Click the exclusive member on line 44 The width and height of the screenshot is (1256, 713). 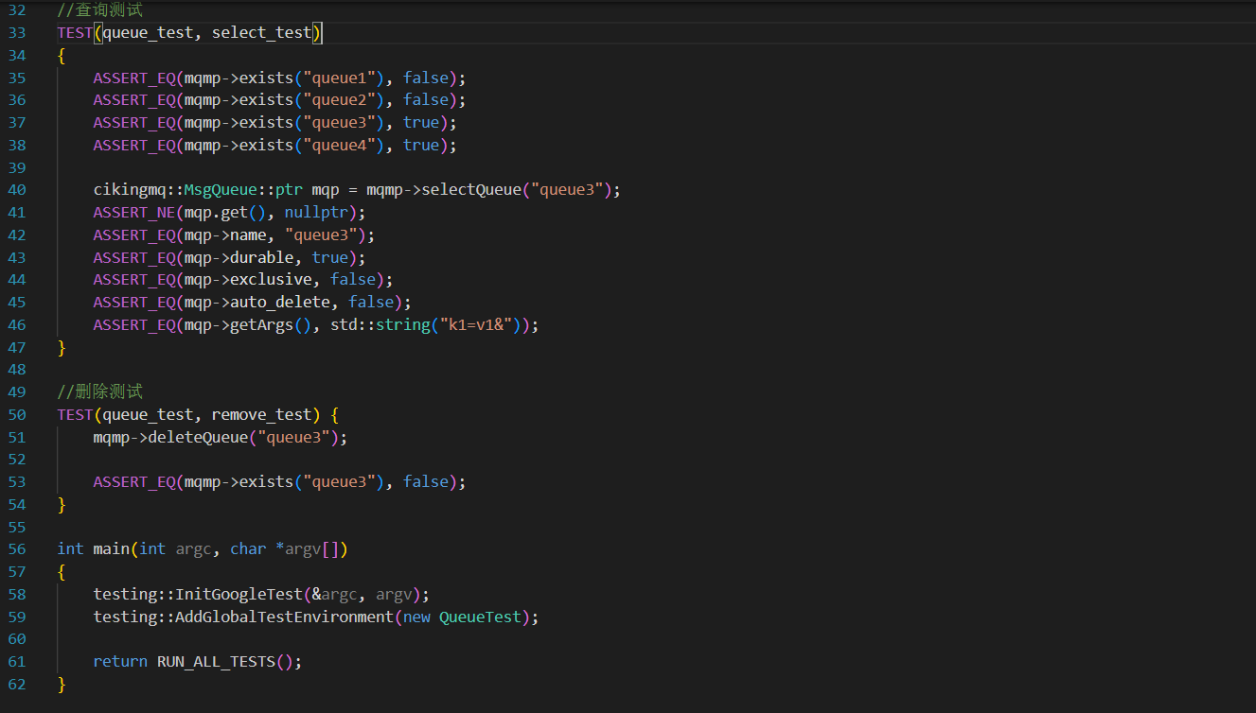[271, 279]
